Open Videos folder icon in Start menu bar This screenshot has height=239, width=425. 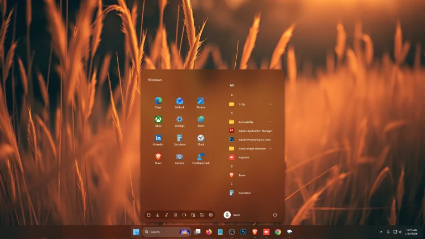pos(184,215)
